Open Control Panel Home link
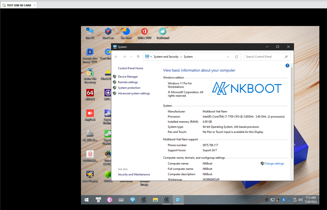Viewport: 327px width, 210px height. (x=130, y=68)
